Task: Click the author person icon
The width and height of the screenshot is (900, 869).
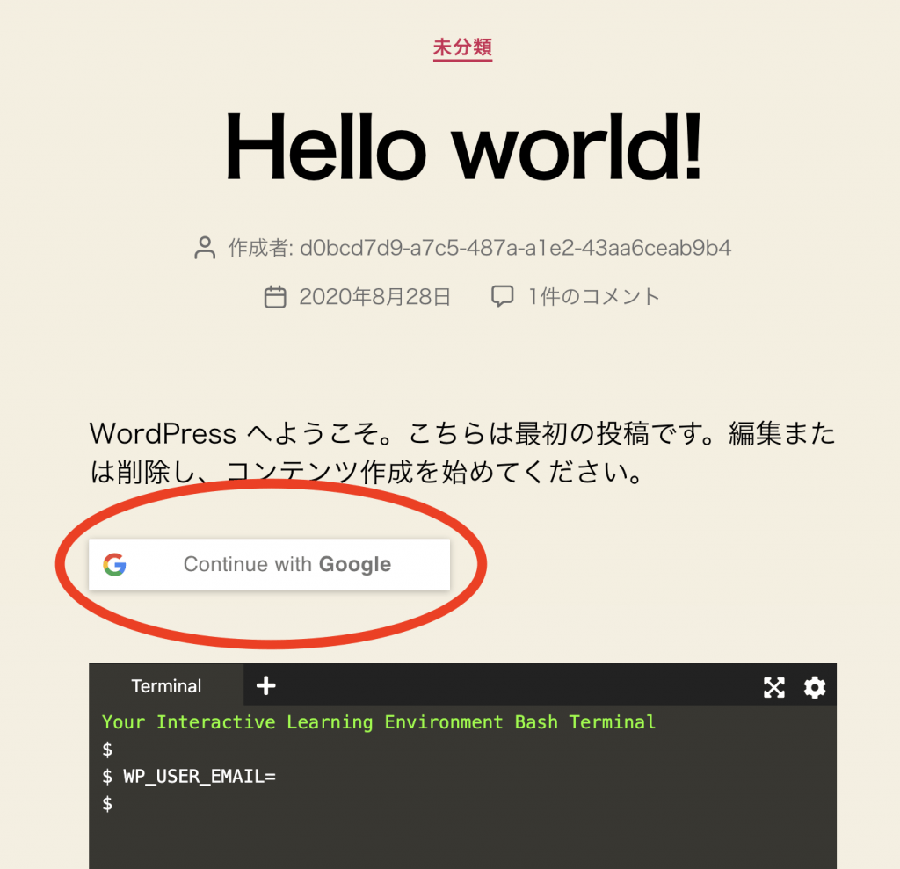Action: [205, 248]
